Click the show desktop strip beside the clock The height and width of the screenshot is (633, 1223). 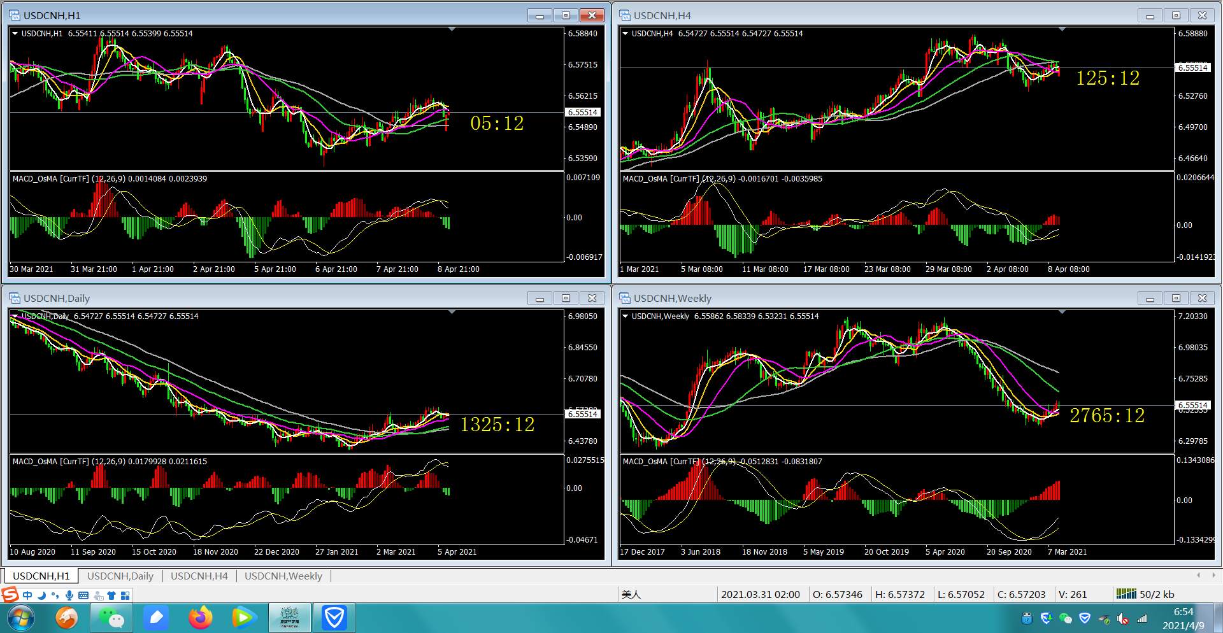coord(1217,618)
